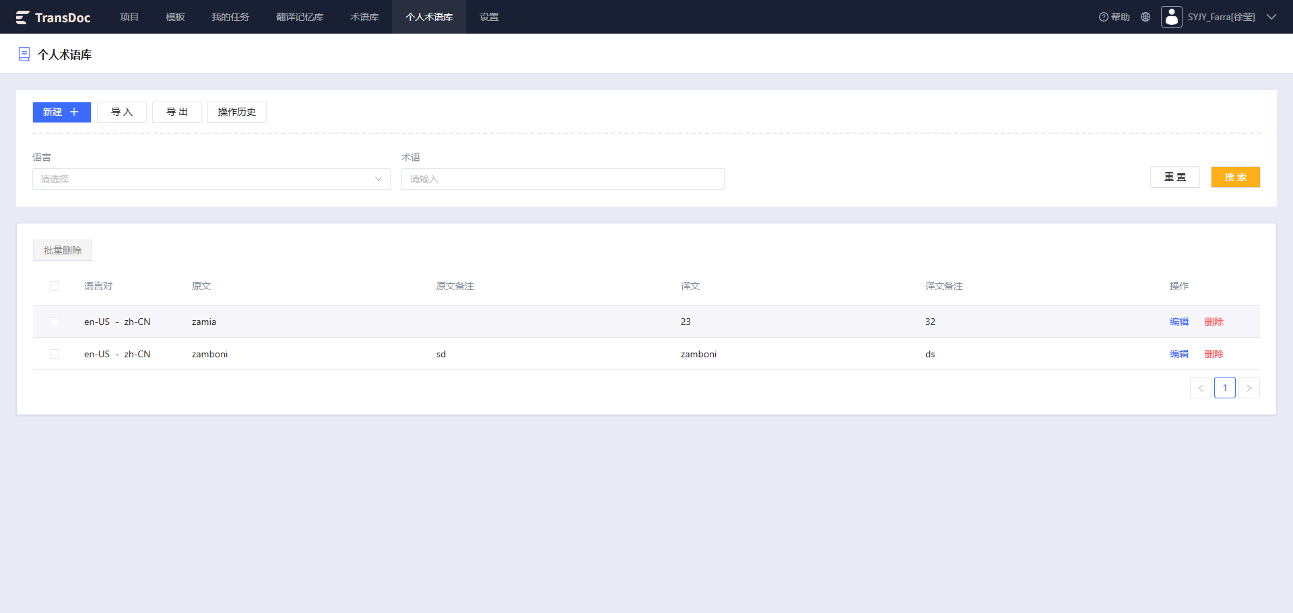
Task: Go to next page arrow
Action: click(x=1249, y=388)
